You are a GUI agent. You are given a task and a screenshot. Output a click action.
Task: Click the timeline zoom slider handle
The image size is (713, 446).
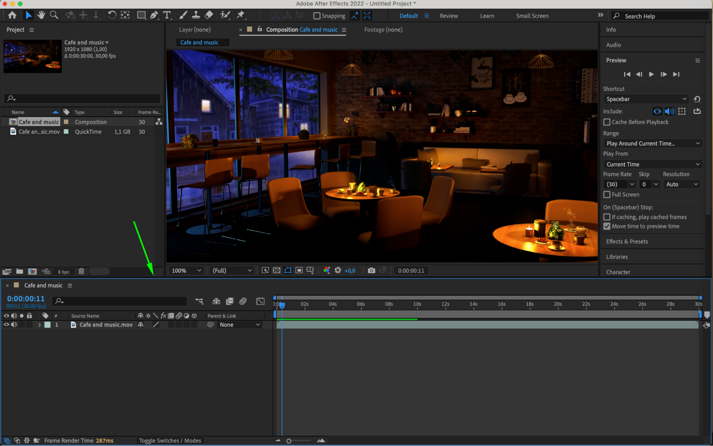tap(289, 441)
